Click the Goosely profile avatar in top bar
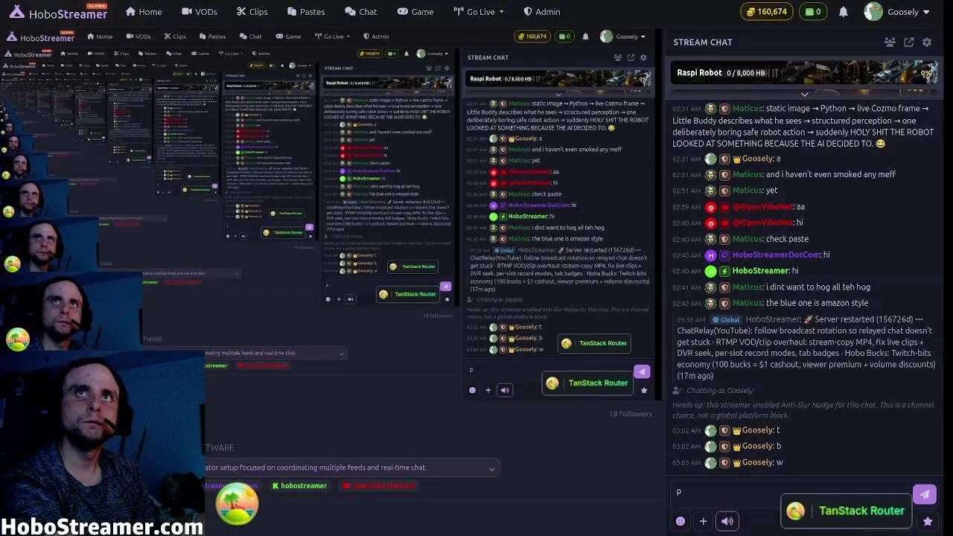This screenshot has width=953, height=536. [x=873, y=12]
